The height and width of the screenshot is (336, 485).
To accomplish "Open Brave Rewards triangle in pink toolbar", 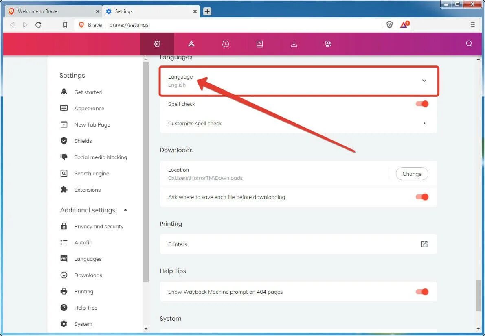I will click(191, 44).
